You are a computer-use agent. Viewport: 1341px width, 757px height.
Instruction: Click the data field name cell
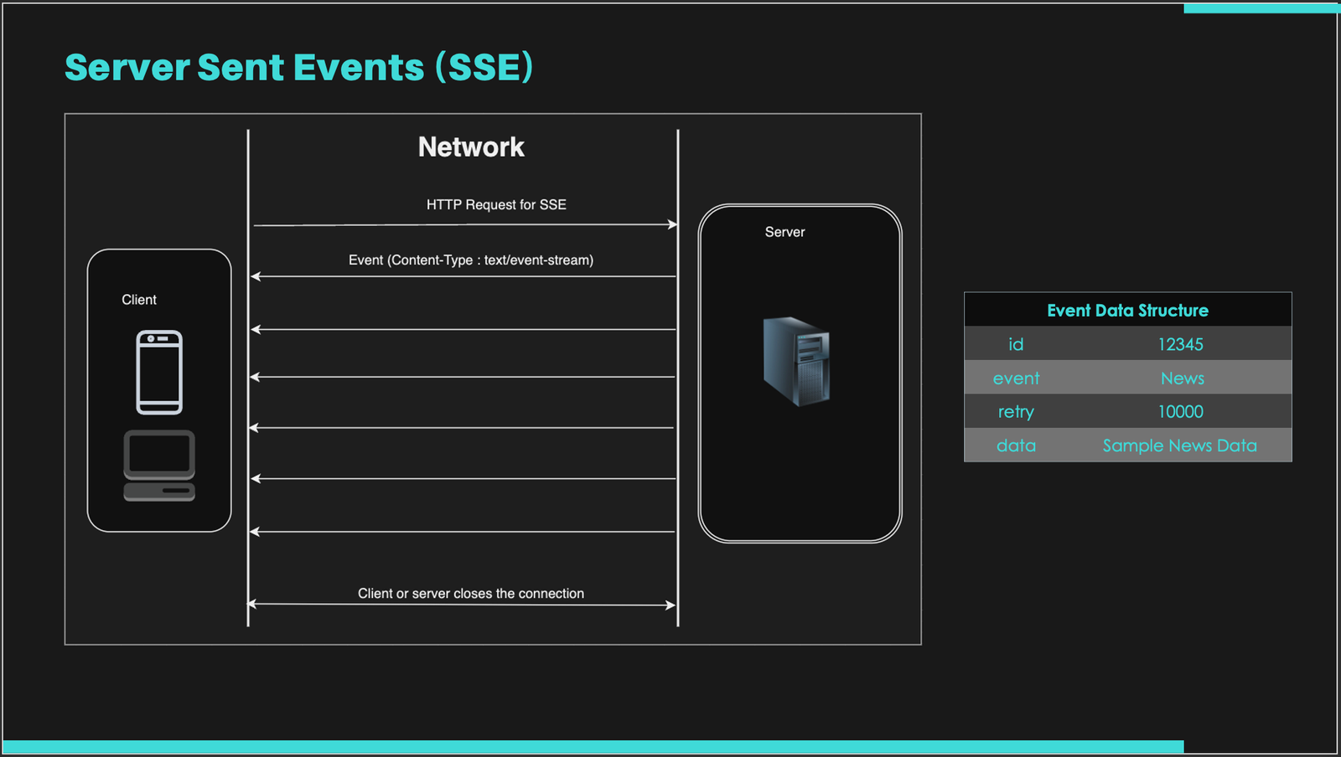(1016, 445)
